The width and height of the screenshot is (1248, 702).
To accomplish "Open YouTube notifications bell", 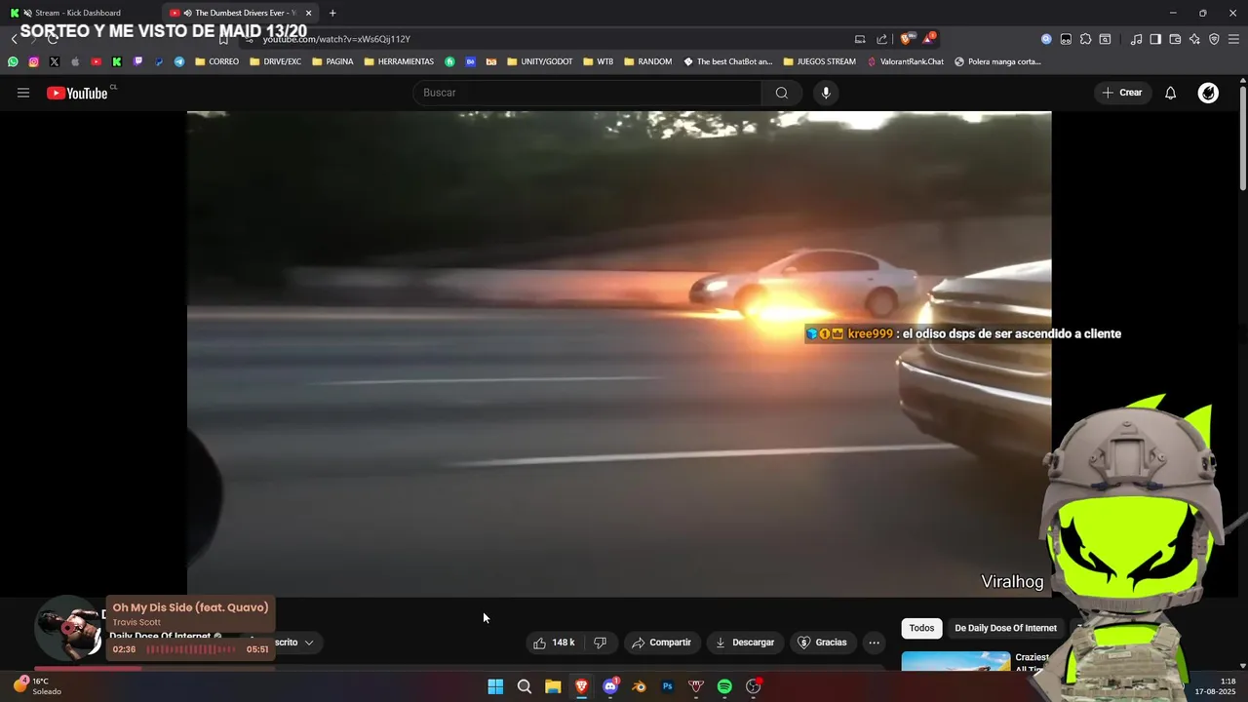I will [x=1171, y=93].
